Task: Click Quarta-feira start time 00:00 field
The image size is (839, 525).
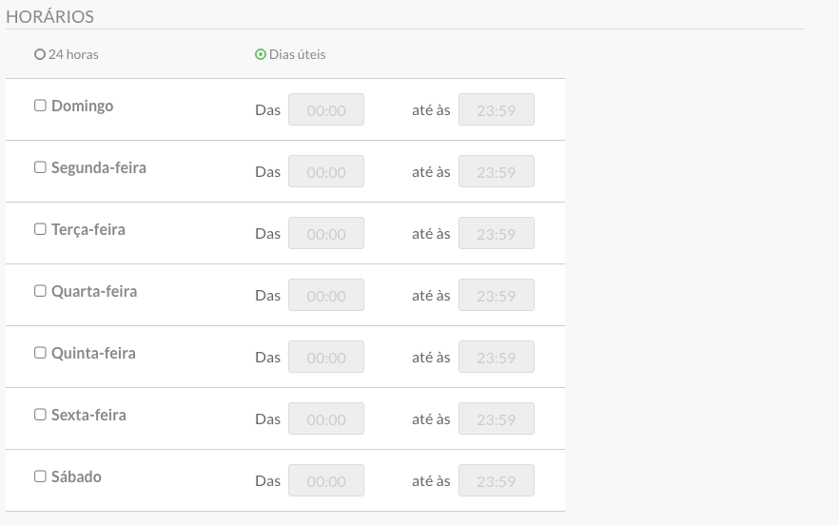Action: pyautogui.click(x=326, y=295)
